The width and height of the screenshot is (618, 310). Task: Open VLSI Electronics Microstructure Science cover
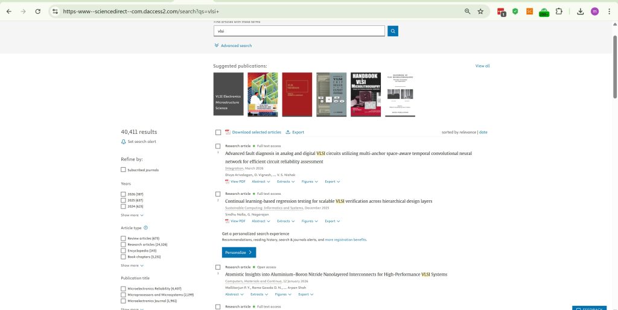tap(228, 94)
